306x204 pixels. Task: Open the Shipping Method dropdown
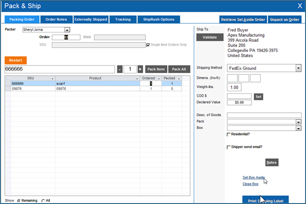[x=298, y=68]
